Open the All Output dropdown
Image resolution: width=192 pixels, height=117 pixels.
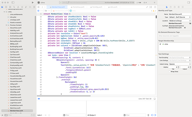click(x=92, y=115)
